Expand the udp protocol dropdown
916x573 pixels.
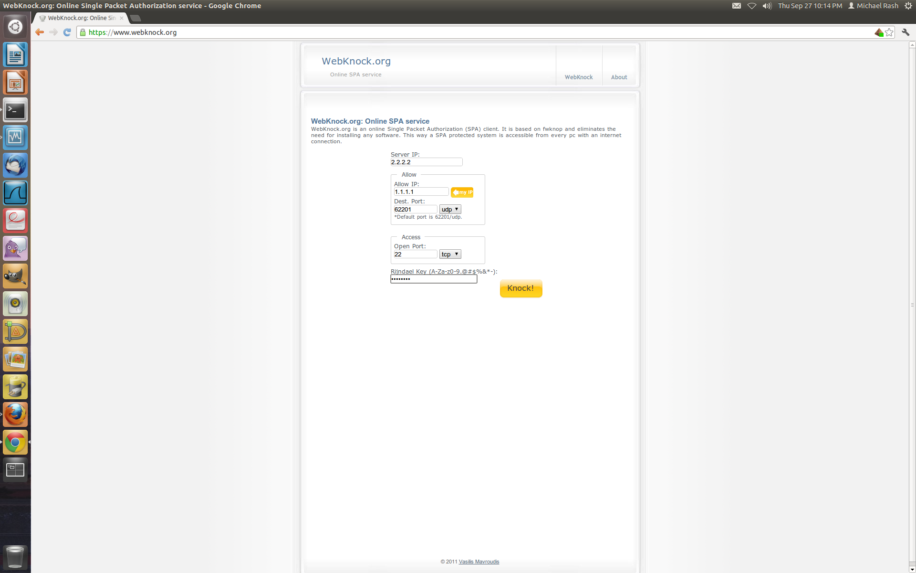[450, 209]
